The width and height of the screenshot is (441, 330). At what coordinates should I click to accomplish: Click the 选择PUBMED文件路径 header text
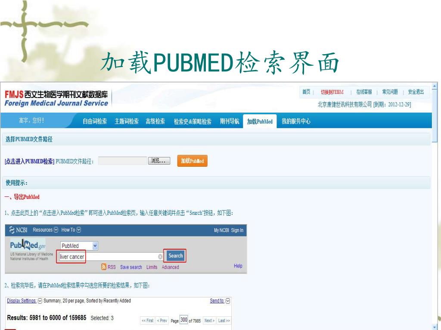pyautogui.click(x=29, y=139)
